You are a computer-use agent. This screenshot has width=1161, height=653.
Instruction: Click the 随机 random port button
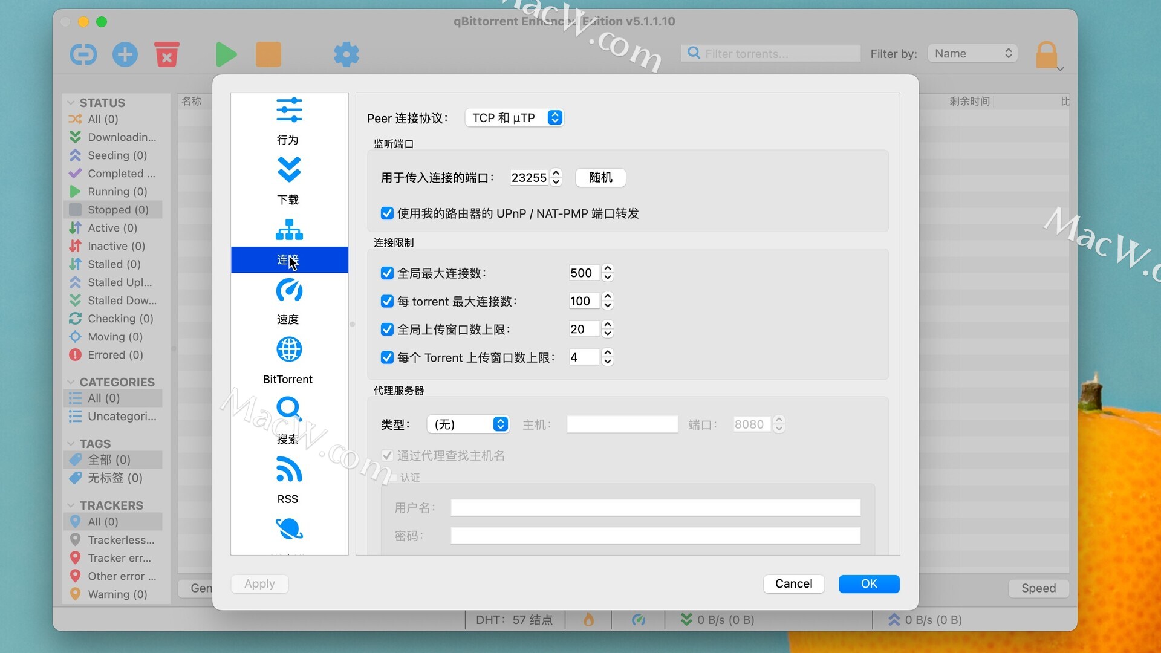[600, 178]
